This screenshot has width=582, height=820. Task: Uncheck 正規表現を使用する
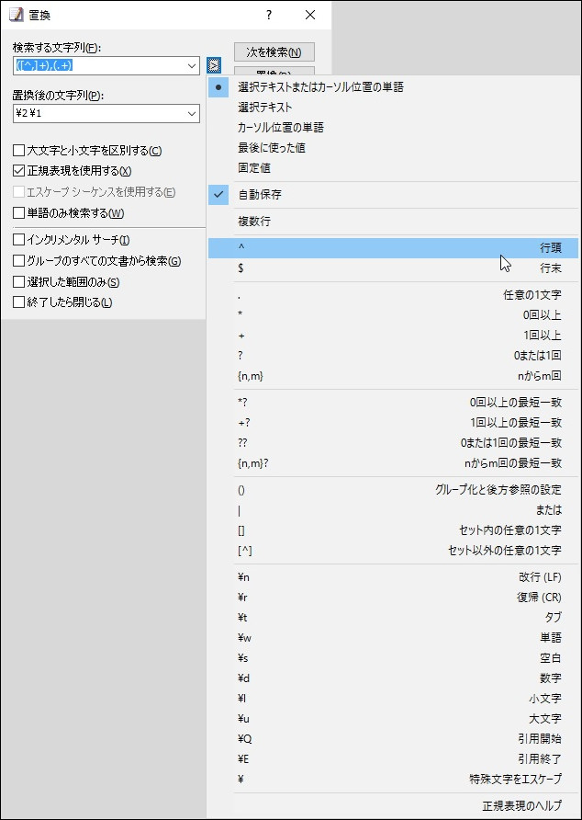click(18, 171)
